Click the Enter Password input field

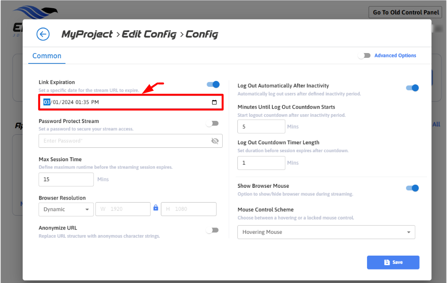coord(124,141)
